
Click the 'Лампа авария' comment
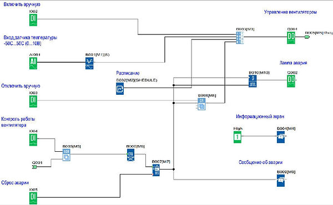pos(293,63)
